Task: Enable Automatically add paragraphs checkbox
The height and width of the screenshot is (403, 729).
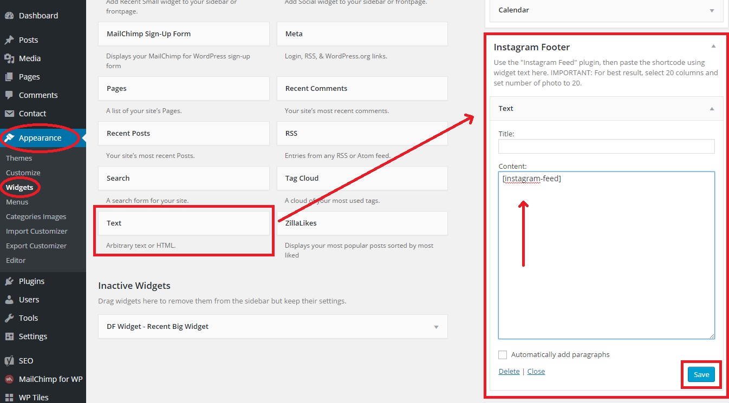Action: (x=503, y=355)
